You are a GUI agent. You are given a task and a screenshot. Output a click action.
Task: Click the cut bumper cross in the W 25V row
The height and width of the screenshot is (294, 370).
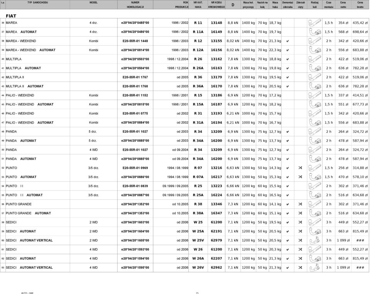pos(300,241)
